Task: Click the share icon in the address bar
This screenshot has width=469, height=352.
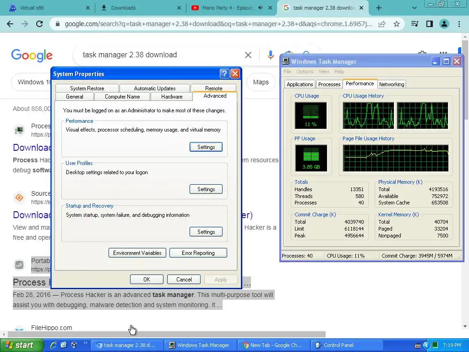Action: pyautogui.click(x=382, y=24)
